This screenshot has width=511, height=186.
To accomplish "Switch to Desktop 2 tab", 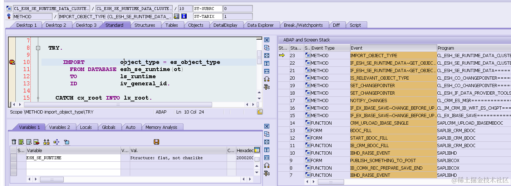I will 56,25.
